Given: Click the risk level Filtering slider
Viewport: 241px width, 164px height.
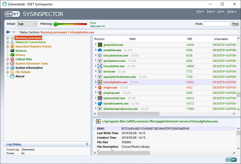Looking at the screenshot, I should point(71,24).
